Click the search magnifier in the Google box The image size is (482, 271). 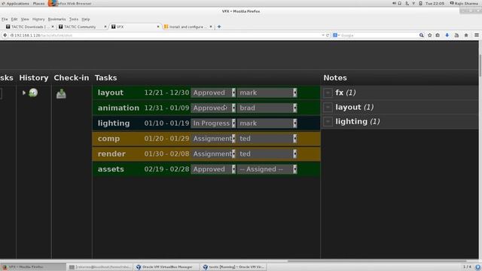(421, 35)
